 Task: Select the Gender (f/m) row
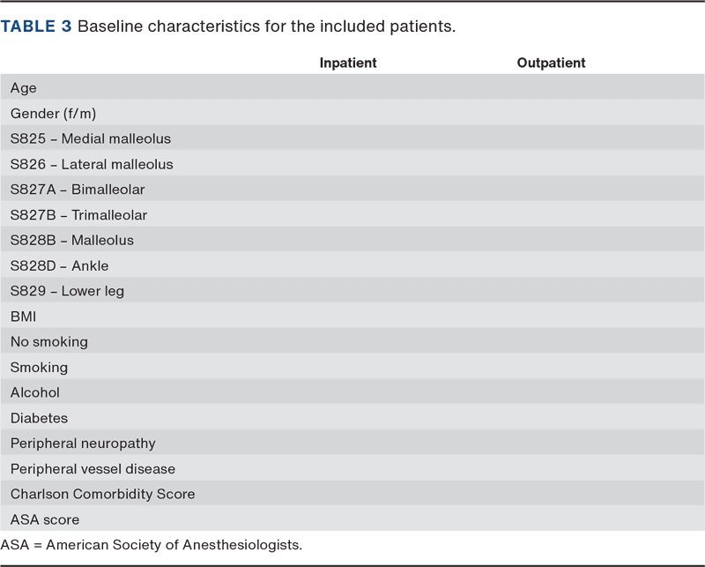click(x=53, y=114)
